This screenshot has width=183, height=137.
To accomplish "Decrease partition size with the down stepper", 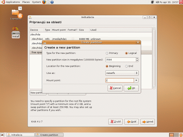I will pos(137,61).
